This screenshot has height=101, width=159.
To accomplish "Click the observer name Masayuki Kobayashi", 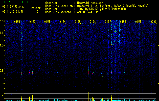I will pos(91,3).
